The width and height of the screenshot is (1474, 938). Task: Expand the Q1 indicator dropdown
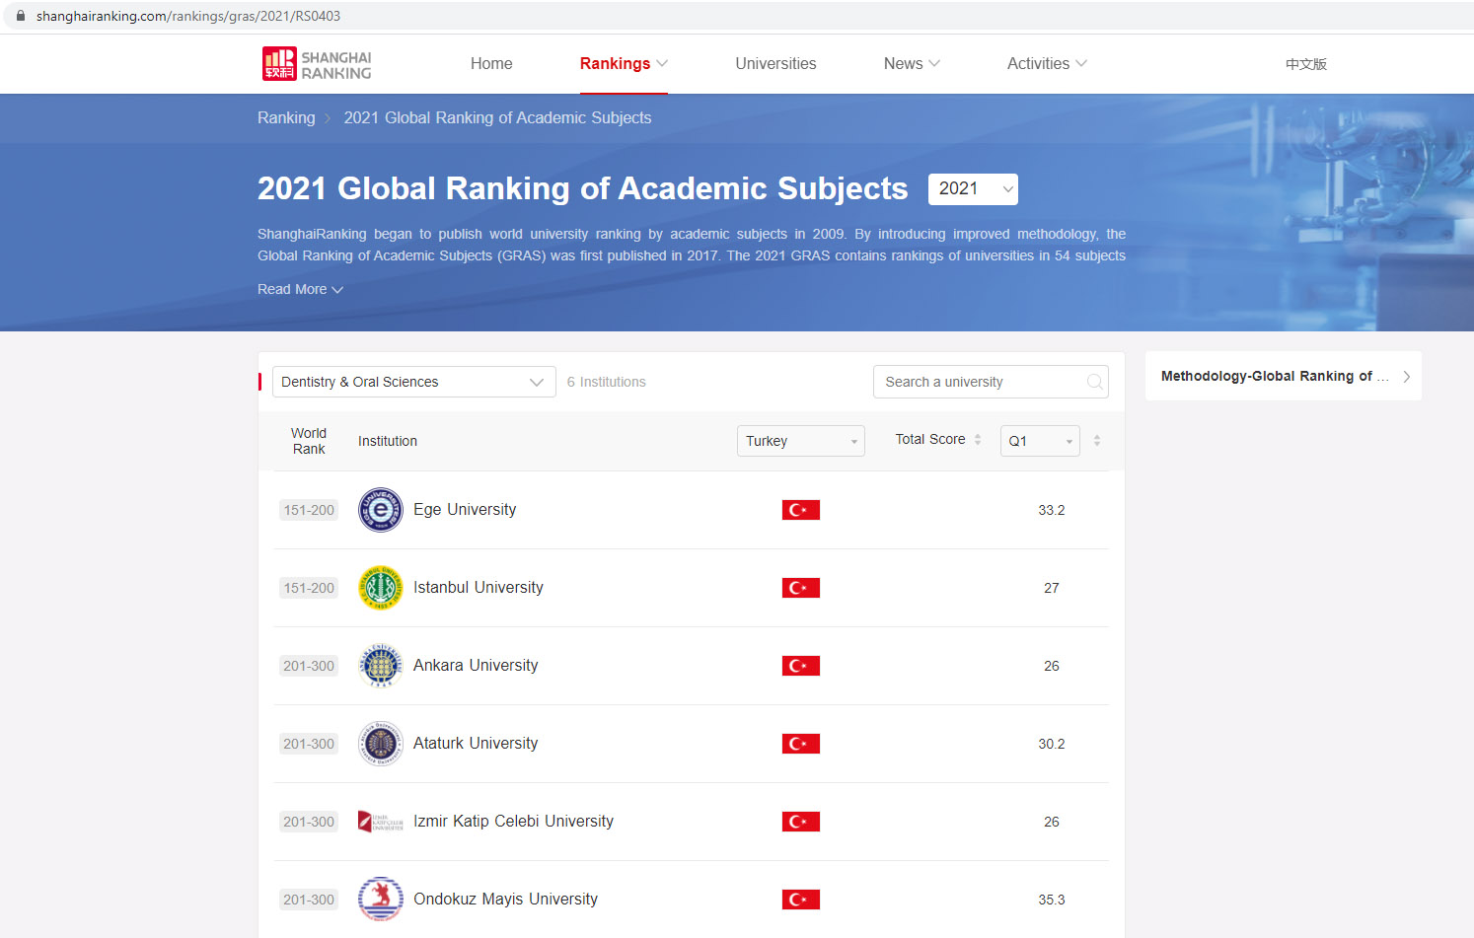coord(1039,441)
